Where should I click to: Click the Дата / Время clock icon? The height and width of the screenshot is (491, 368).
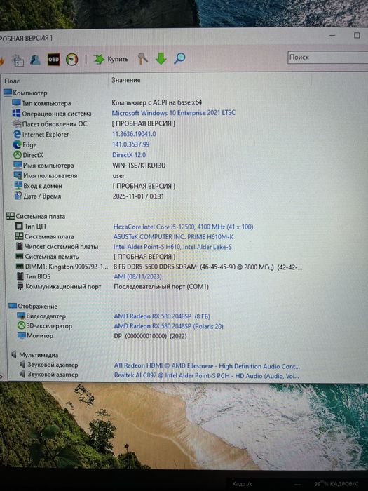(x=18, y=196)
